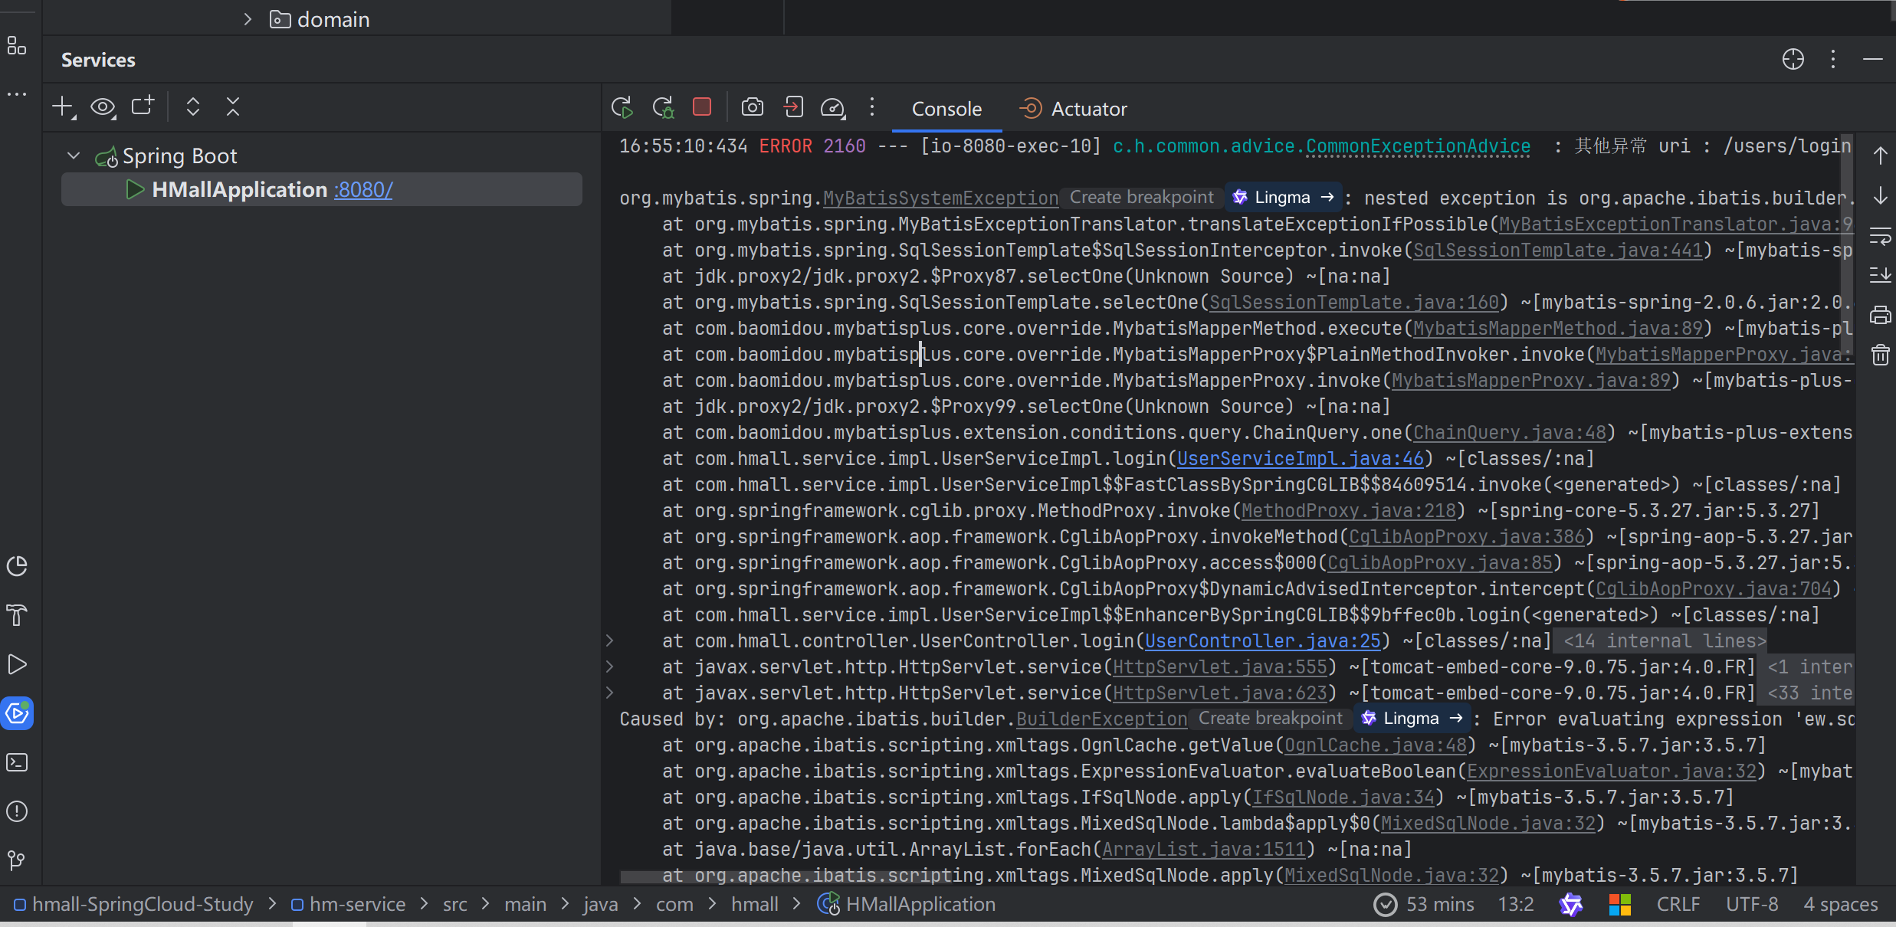Open the Problems tool window icon
This screenshot has width=1896, height=927.
point(17,811)
